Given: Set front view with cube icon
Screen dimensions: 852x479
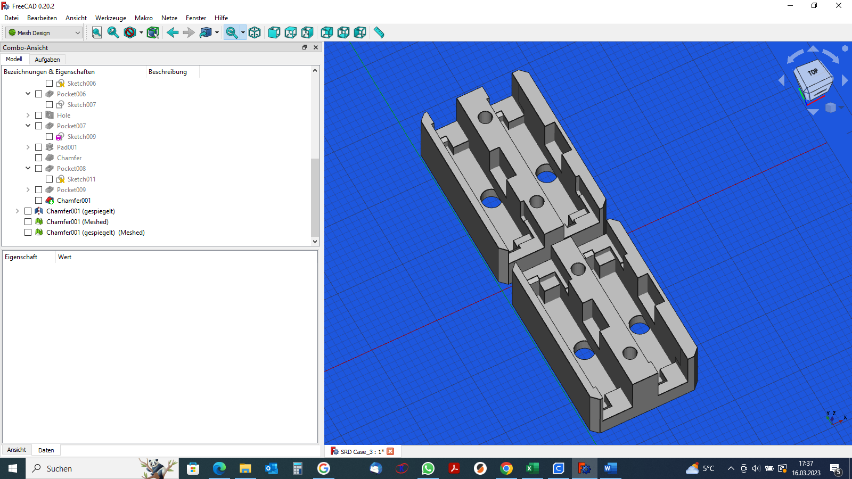Looking at the screenshot, I should tap(274, 32).
